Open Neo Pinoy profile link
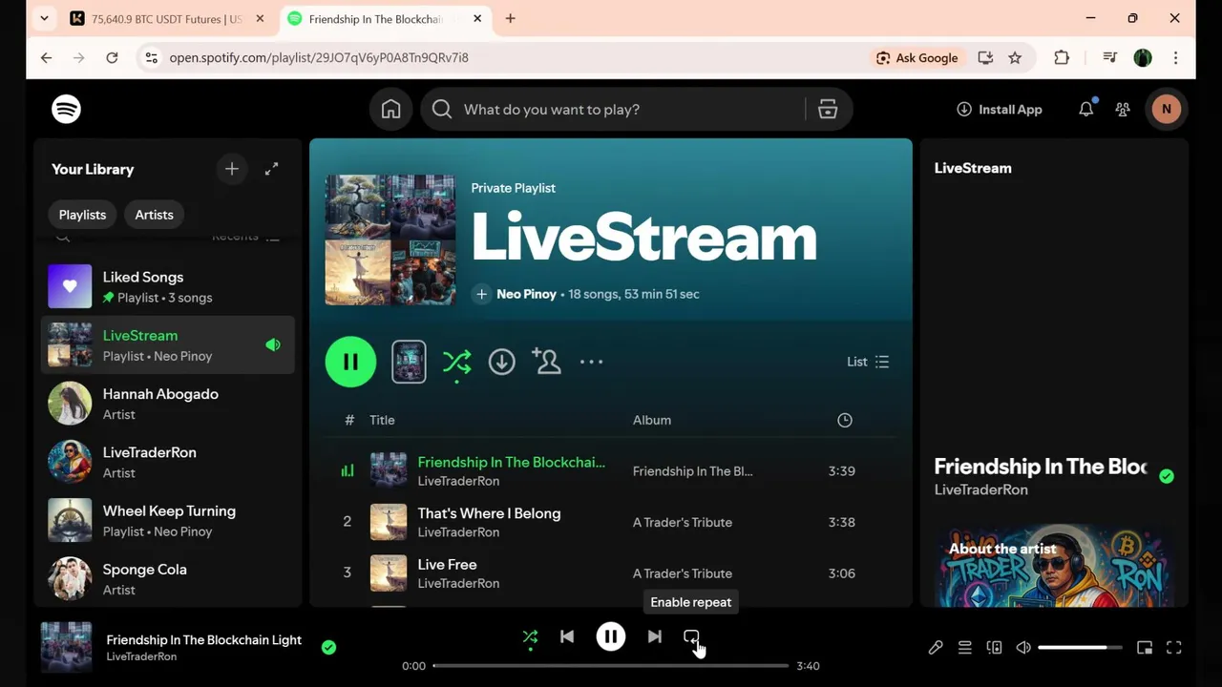Screen dimensions: 1222x687 [526, 294]
